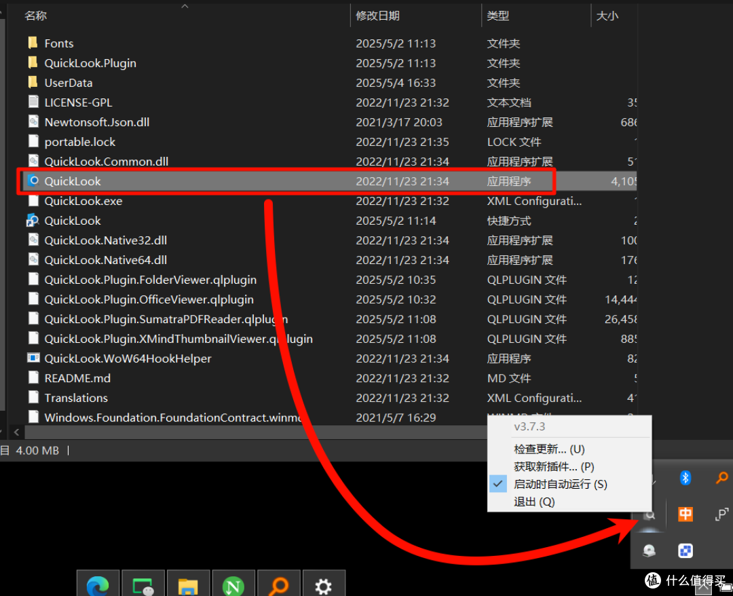Screen dimensions: 733x596
Task: Select the QuickLook application icon in the highlighted row
Action: 33,181
